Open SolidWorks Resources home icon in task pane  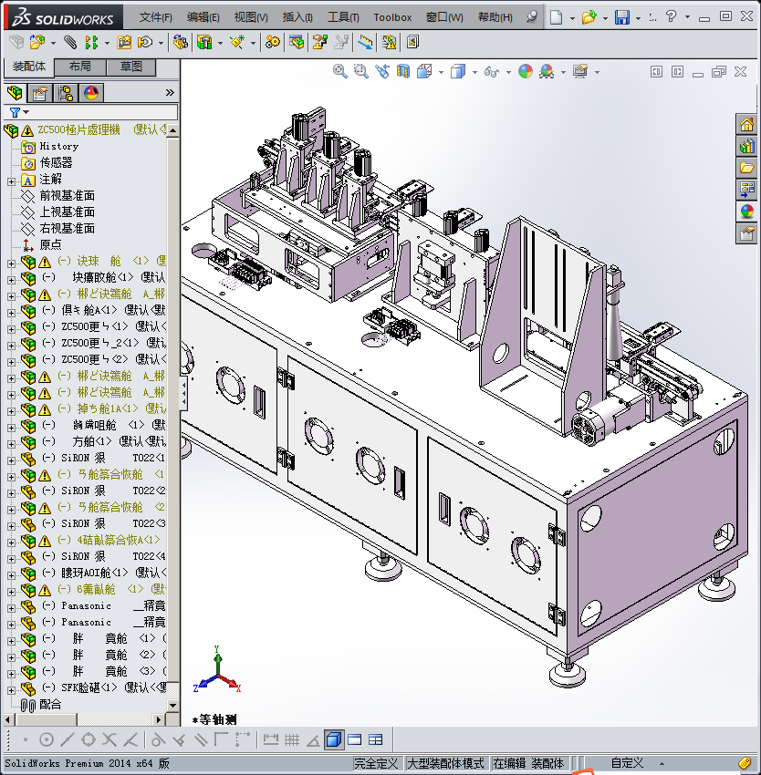pyautogui.click(x=747, y=125)
